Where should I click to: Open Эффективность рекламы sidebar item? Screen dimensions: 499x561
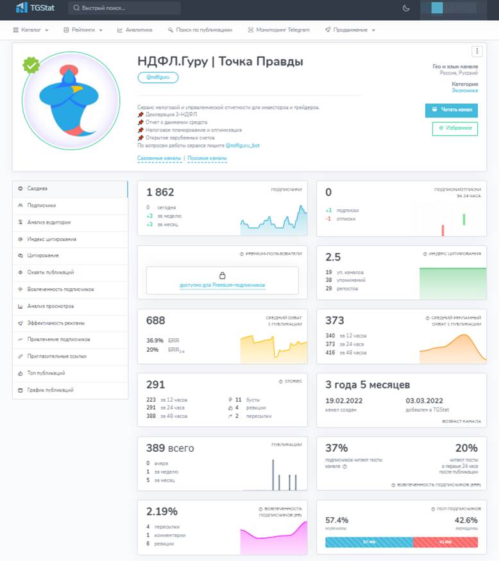click(x=70, y=323)
